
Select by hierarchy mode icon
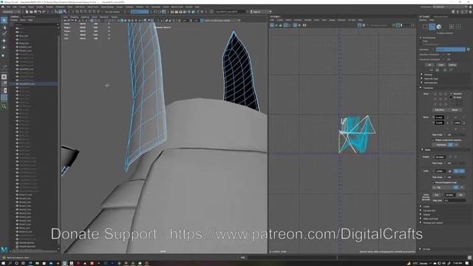(x=56, y=12)
